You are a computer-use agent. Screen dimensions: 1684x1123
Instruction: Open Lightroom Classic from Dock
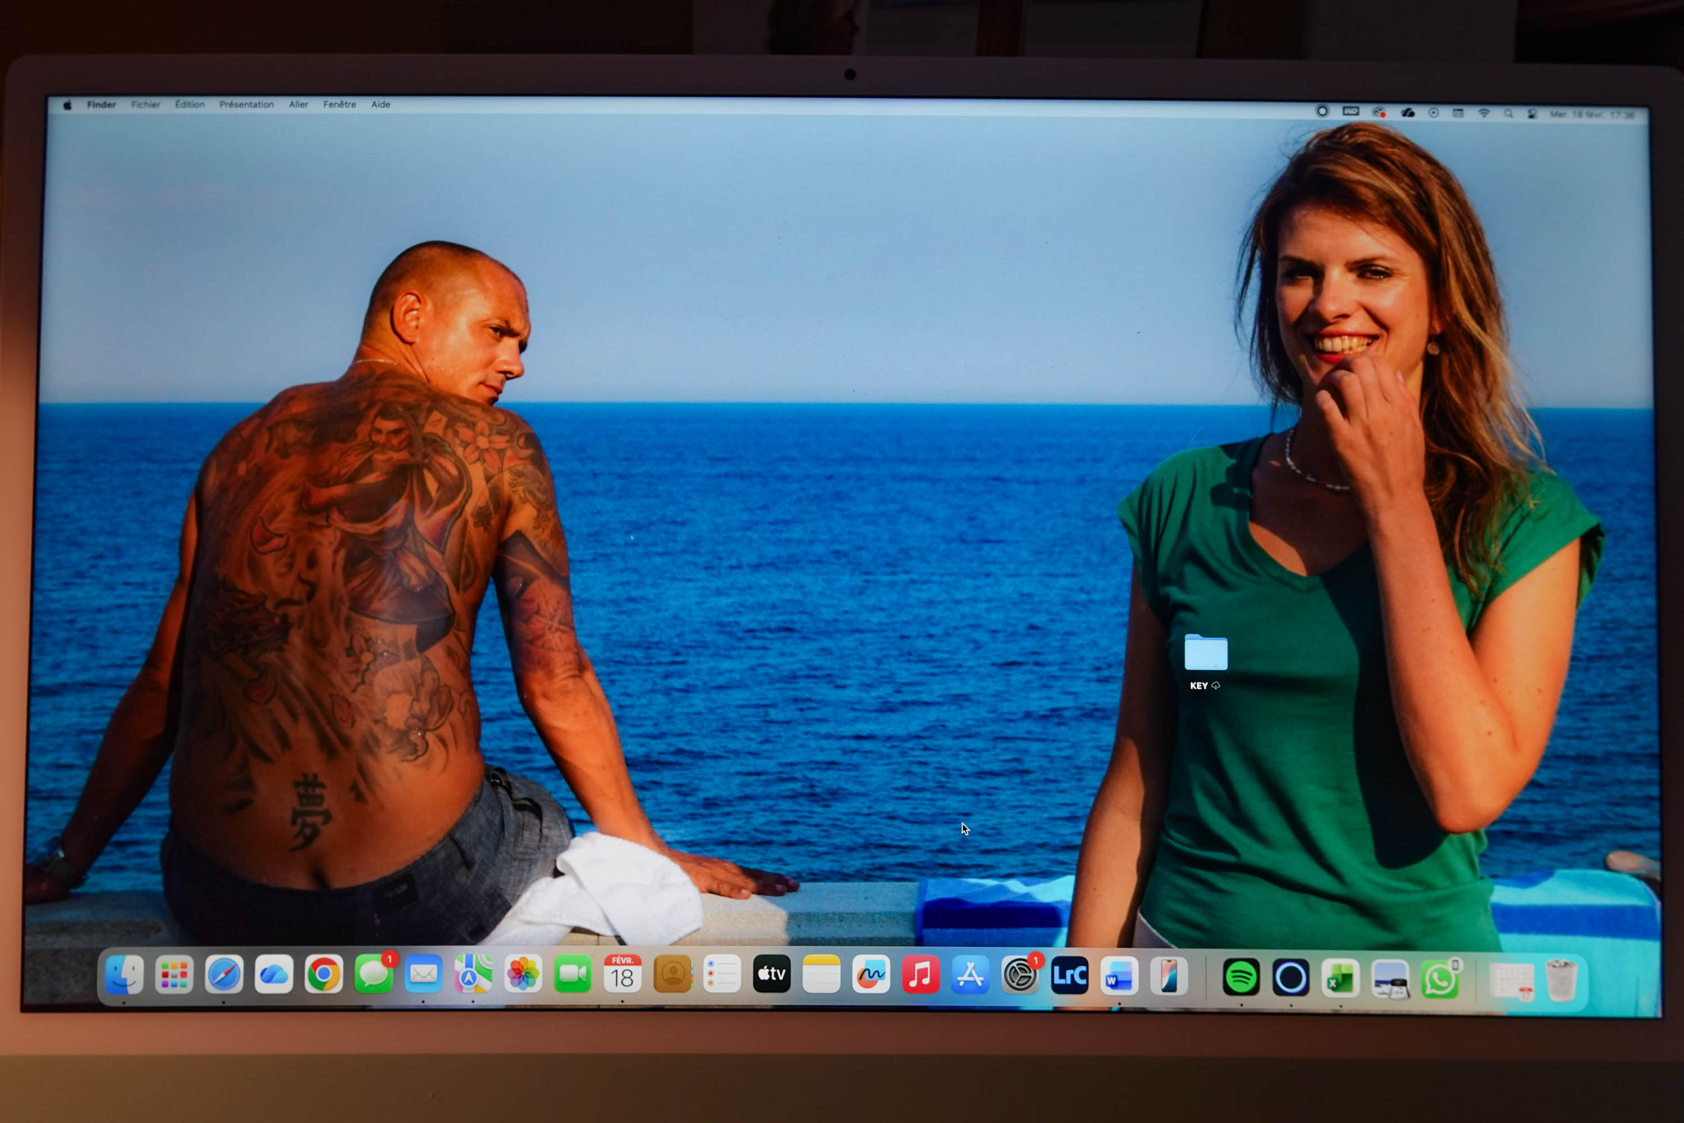coord(1070,975)
